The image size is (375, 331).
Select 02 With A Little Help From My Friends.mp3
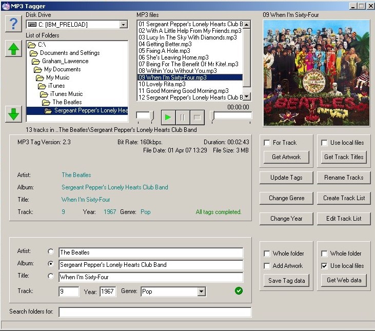coord(190,31)
